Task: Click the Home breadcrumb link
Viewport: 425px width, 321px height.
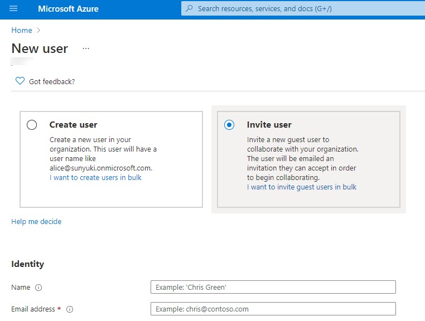Action: [x=22, y=30]
